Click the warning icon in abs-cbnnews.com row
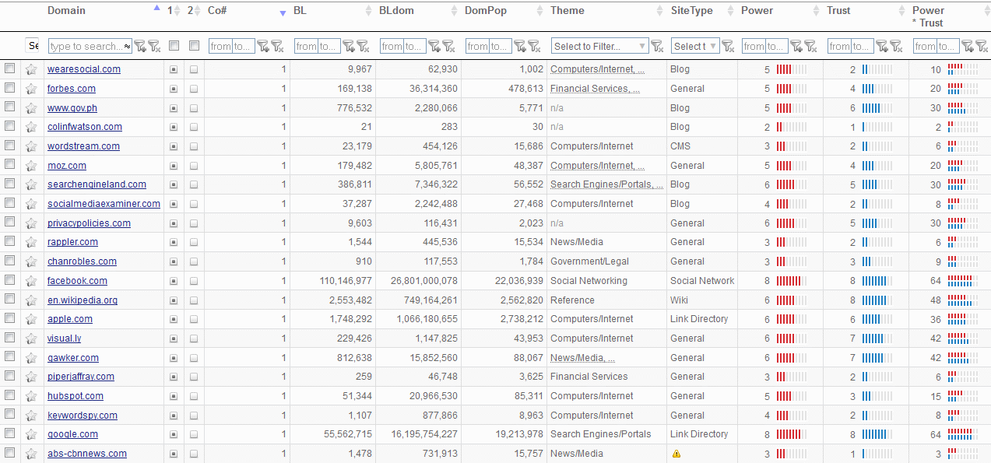Screen dimensions: 991x463 click(676, 454)
